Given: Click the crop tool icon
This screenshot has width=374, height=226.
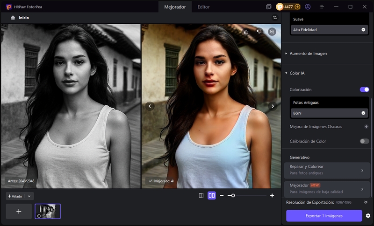Looking at the screenshot, I should click(275, 17).
